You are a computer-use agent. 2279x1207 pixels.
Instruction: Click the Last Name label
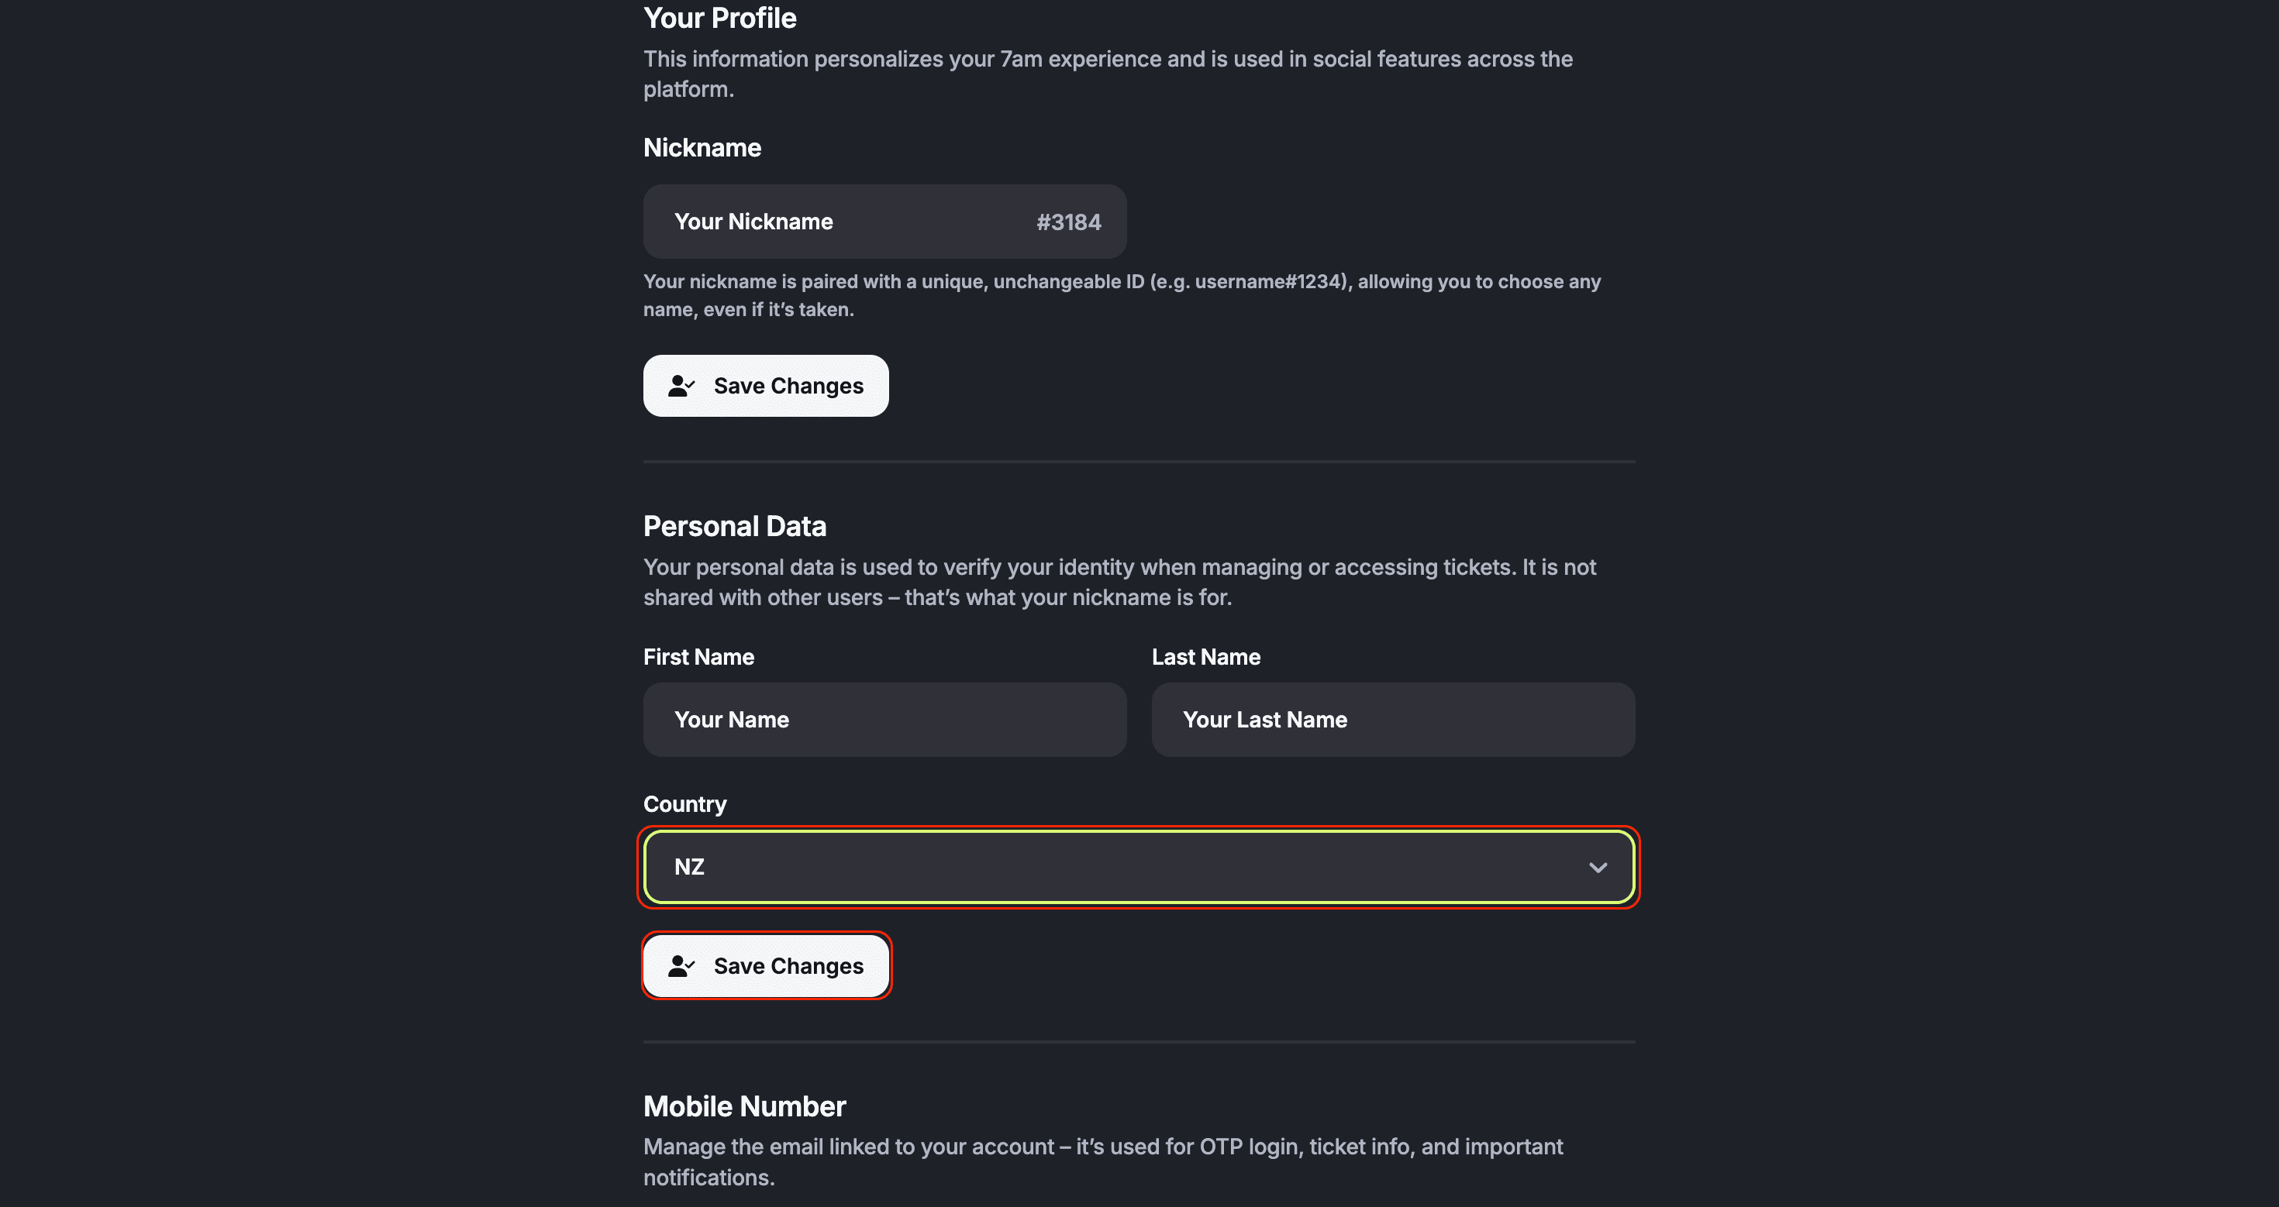1205,657
